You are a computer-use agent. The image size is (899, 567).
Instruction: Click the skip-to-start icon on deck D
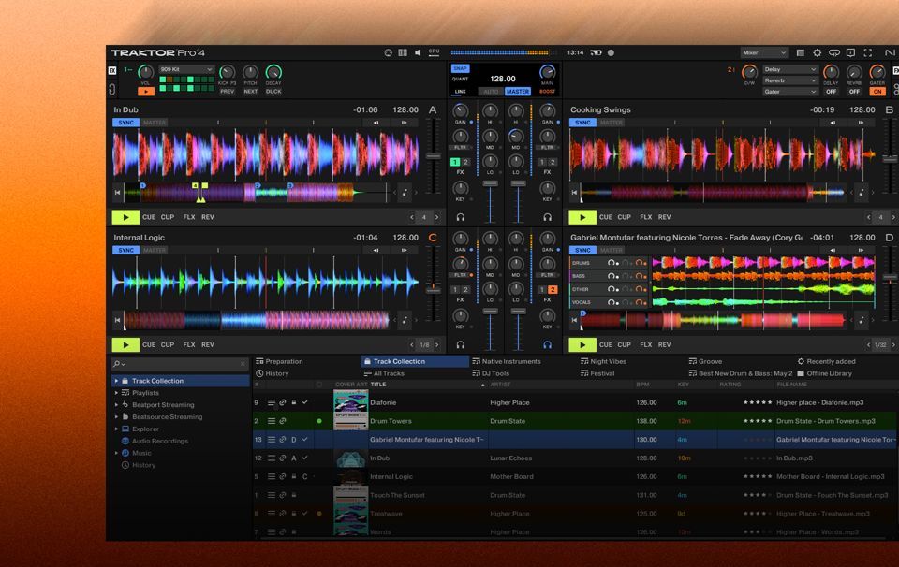click(x=574, y=318)
